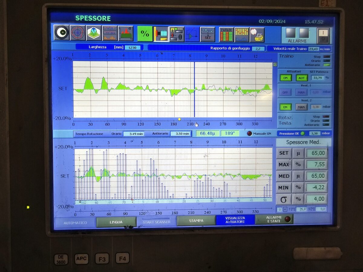Click the SET profile toolbar icon

208,34
